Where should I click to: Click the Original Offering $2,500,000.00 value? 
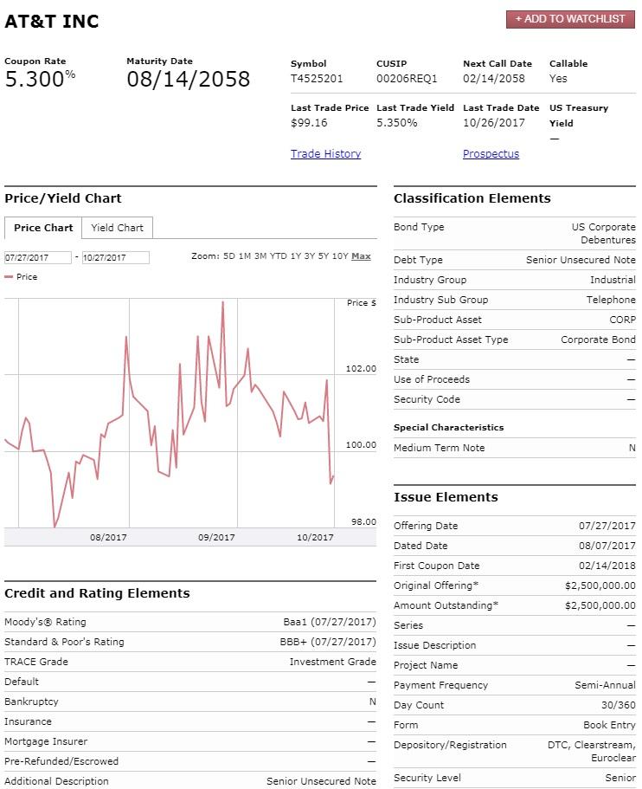(x=600, y=585)
